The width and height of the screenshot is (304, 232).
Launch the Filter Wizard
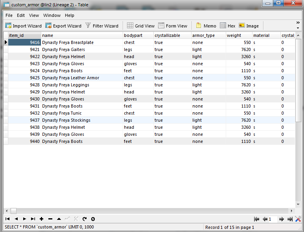tap(102, 26)
